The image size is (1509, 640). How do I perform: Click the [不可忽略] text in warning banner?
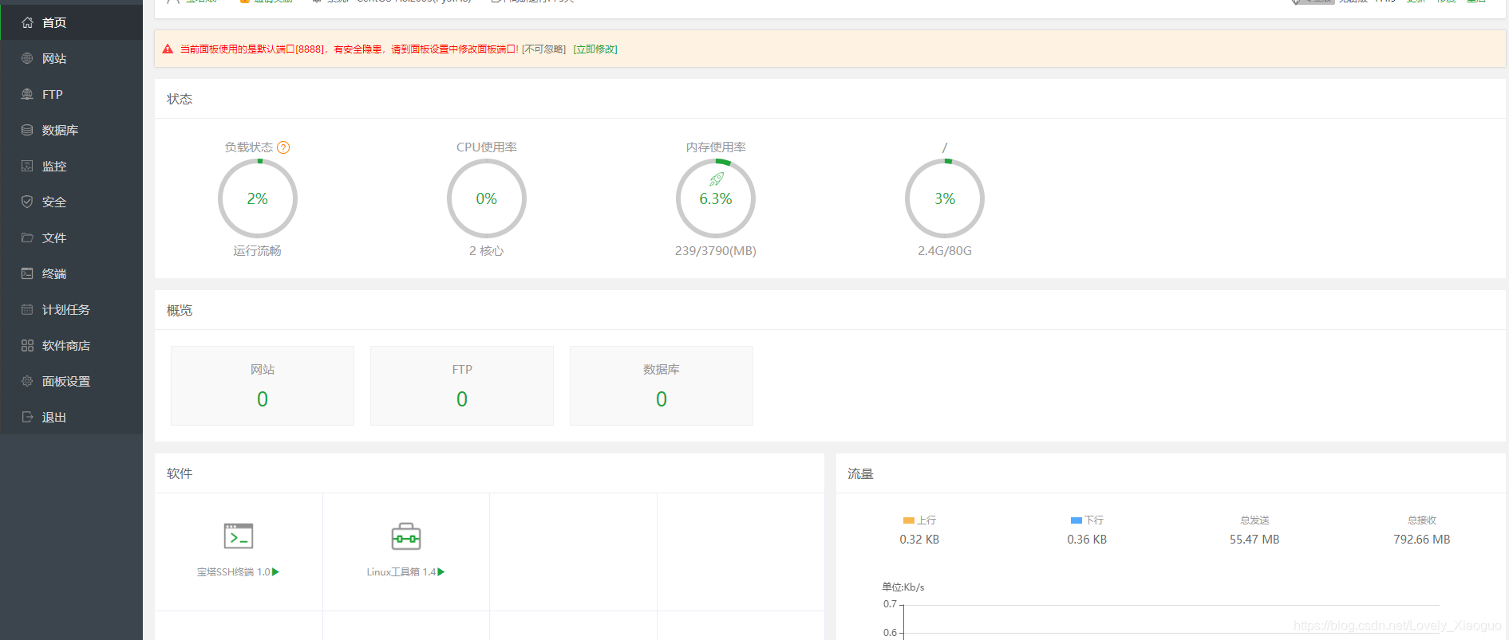544,49
